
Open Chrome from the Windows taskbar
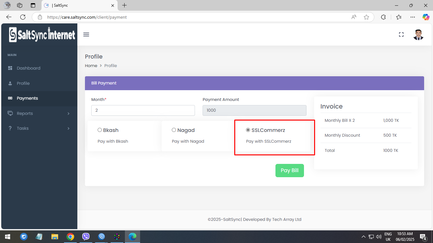pyautogui.click(x=70, y=237)
